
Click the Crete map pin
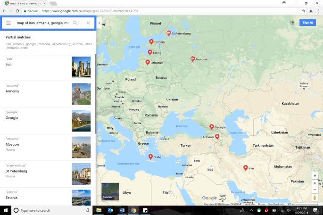tap(150, 157)
